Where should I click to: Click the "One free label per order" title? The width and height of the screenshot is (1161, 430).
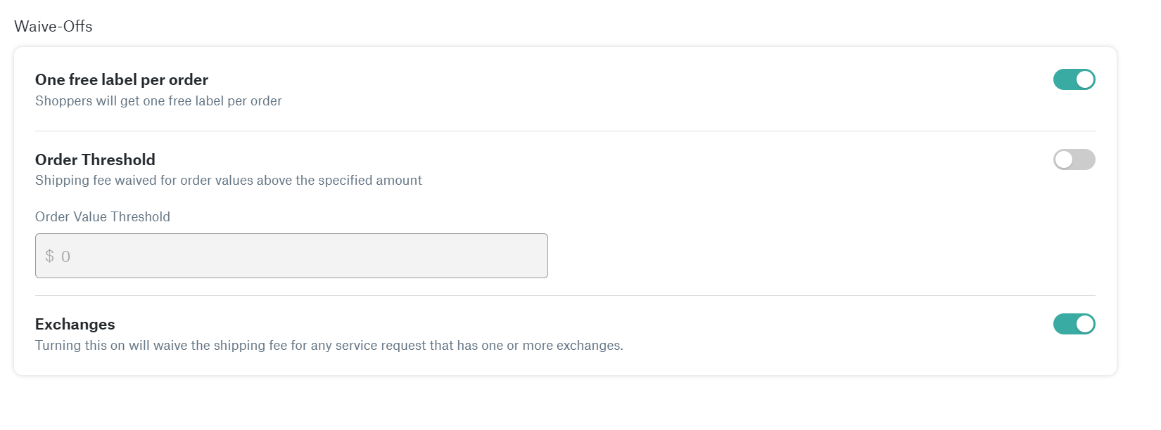pos(122,80)
